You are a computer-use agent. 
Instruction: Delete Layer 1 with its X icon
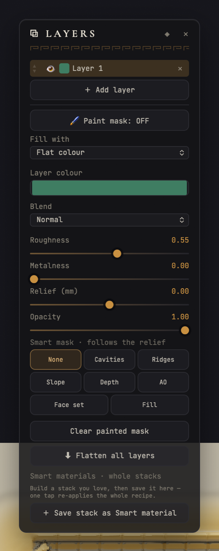(x=180, y=68)
